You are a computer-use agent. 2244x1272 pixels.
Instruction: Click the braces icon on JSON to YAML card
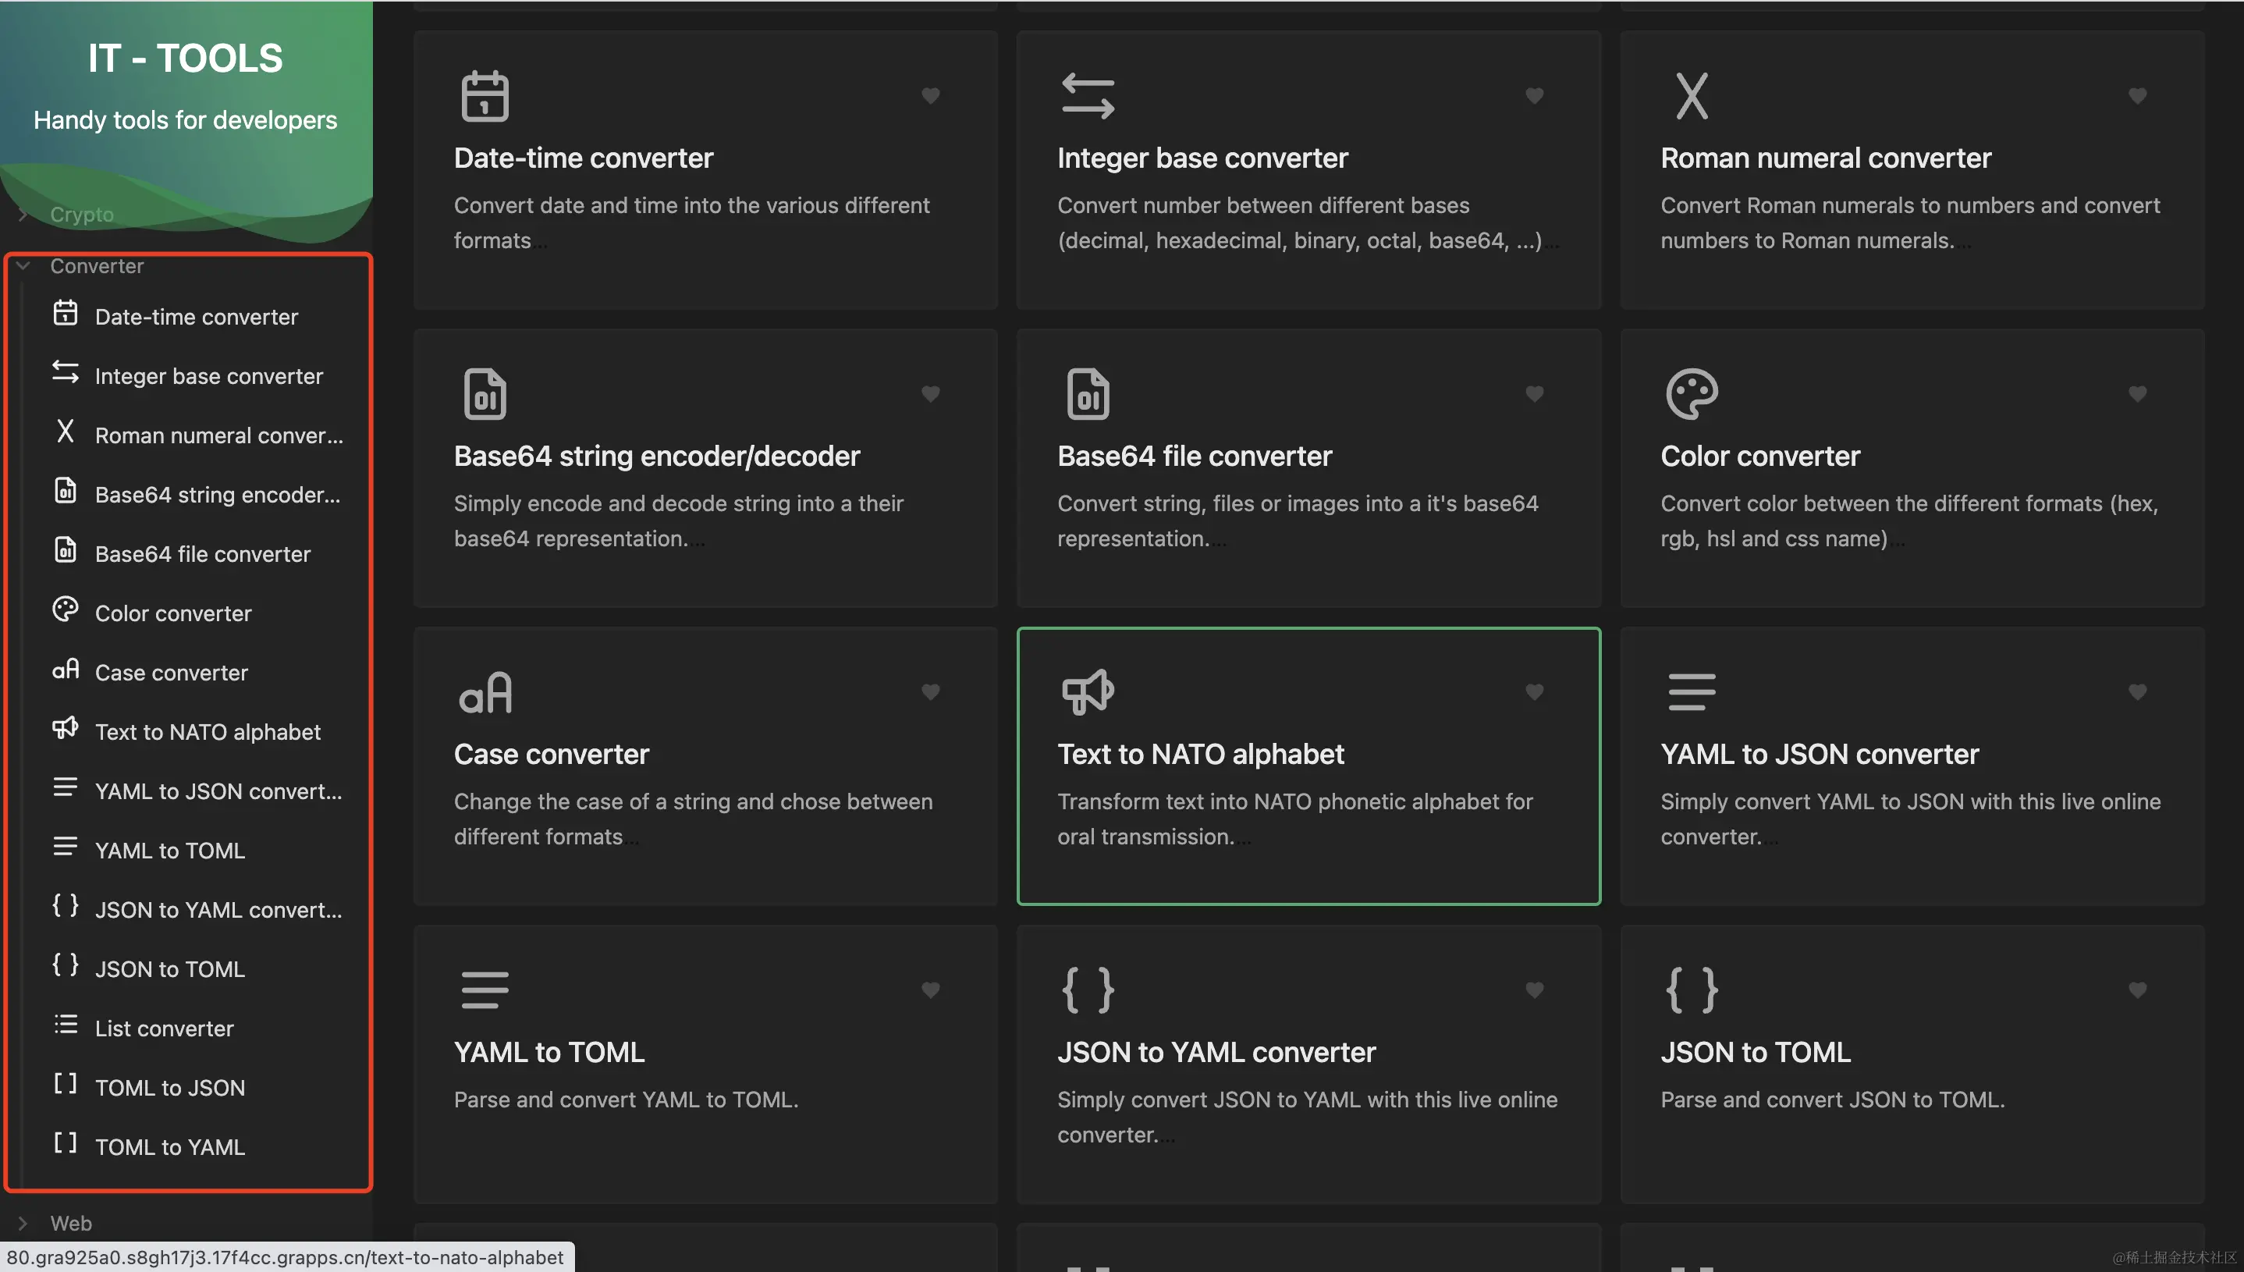[1088, 990]
